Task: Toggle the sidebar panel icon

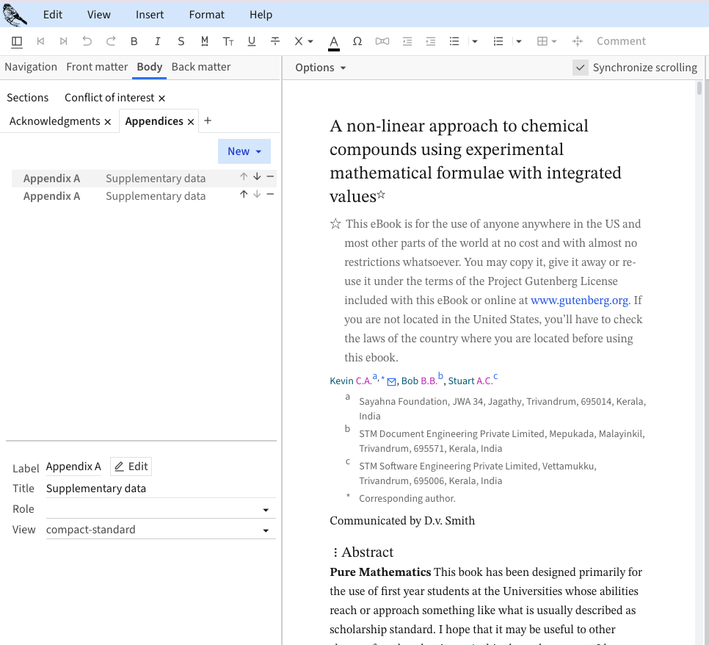Action: point(17,41)
